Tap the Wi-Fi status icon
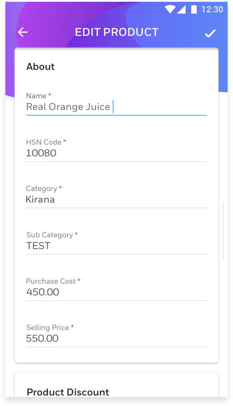The height and width of the screenshot is (406, 233). 170,9
